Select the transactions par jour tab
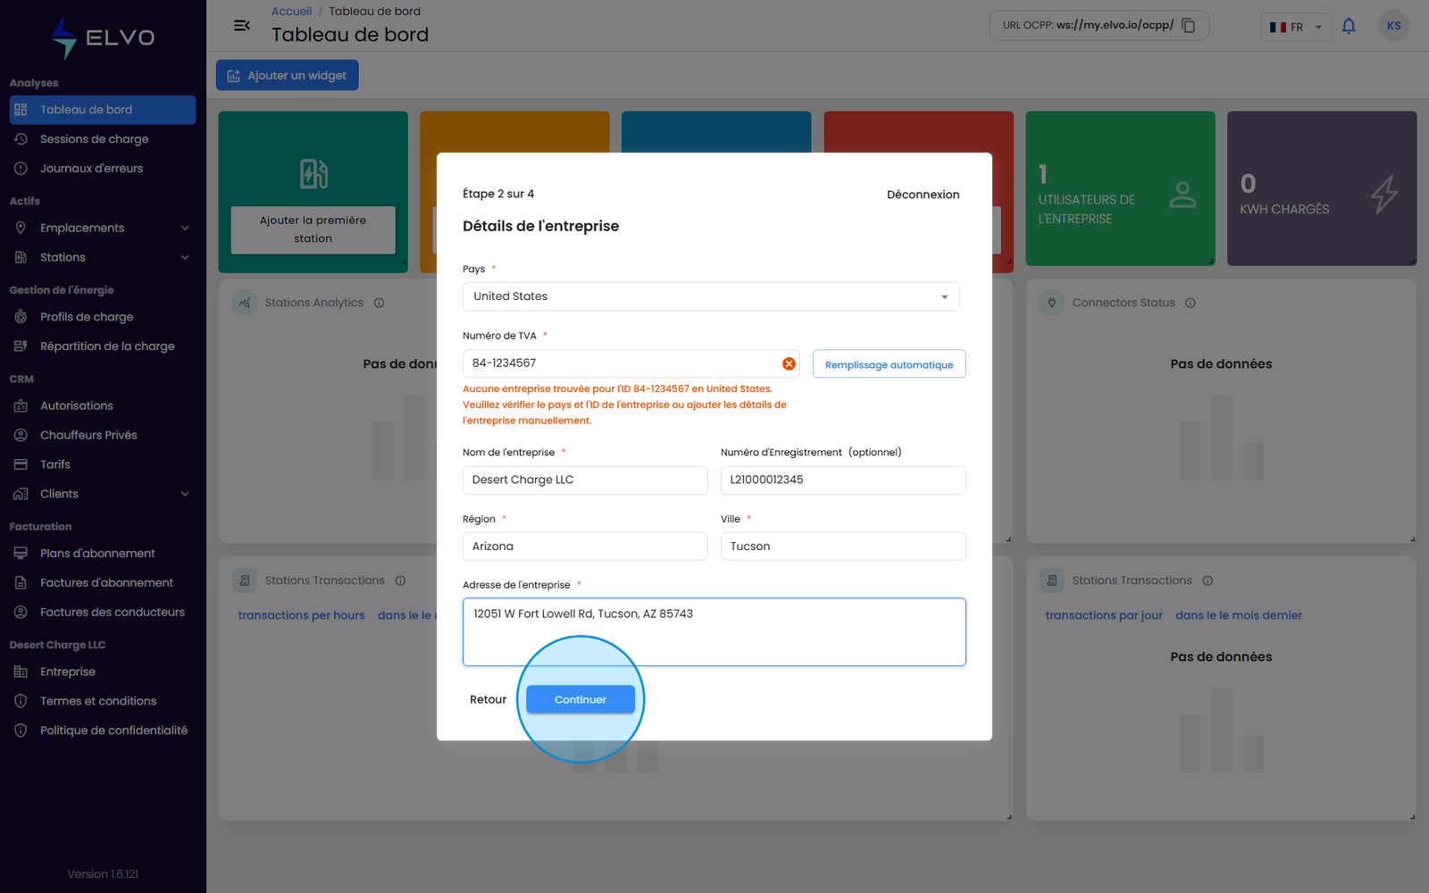This screenshot has width=1429, height=893. tap(1104, 615)
